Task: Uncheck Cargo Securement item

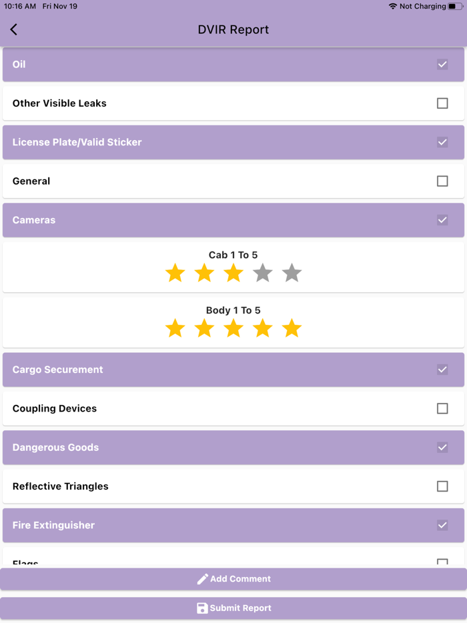Action: 442,370
